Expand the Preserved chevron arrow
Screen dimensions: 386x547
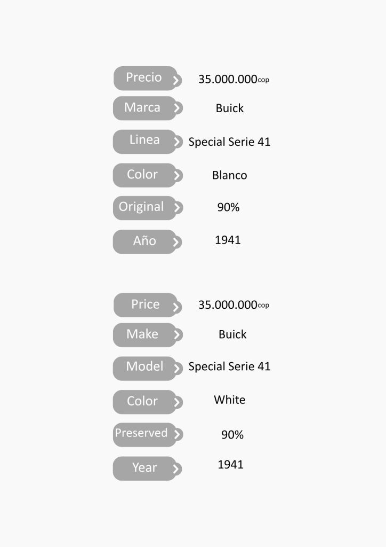tap(177, 435)
